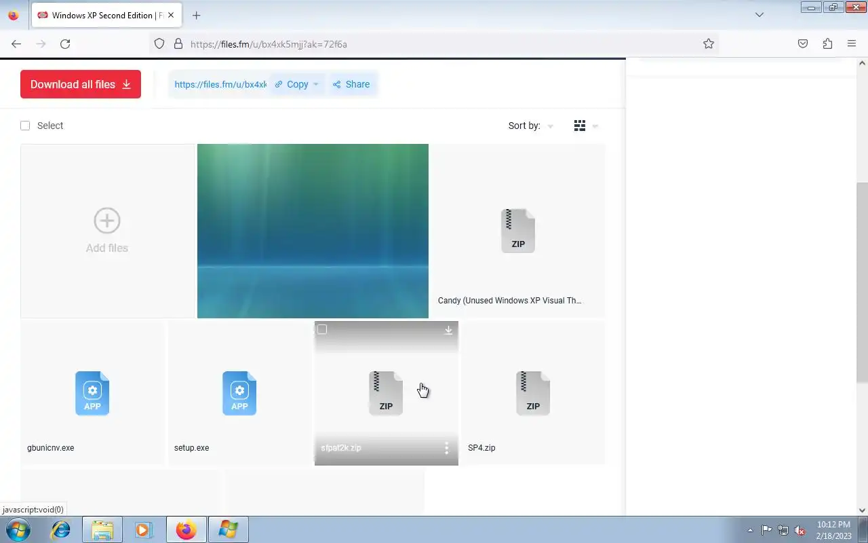Open the sfpat2k.zip three-dot options menu
The image size is (868, 543).
[x=446, y=448]
